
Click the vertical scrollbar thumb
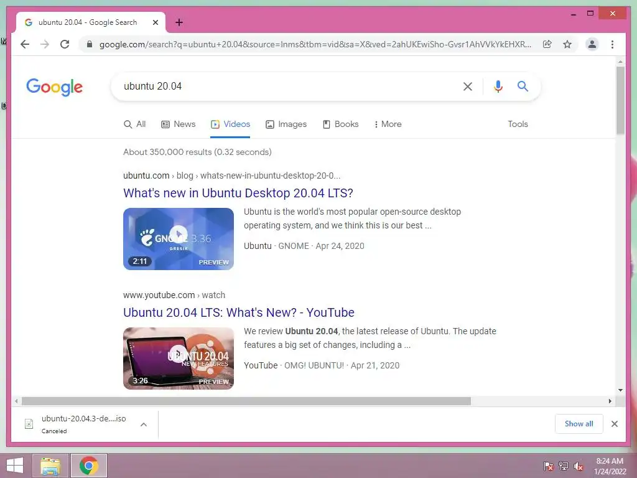pyautogui.click(x=620, y=100)
